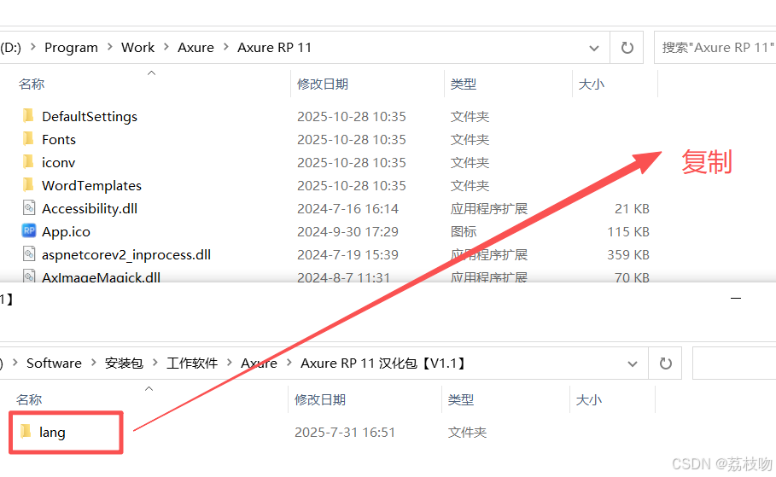
Task: Select the lang folder icon
Action: [x=26, y=432]
